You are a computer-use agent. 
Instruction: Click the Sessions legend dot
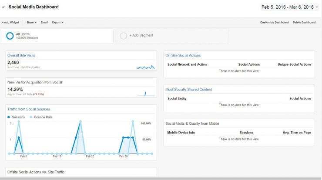click(9, 117)
